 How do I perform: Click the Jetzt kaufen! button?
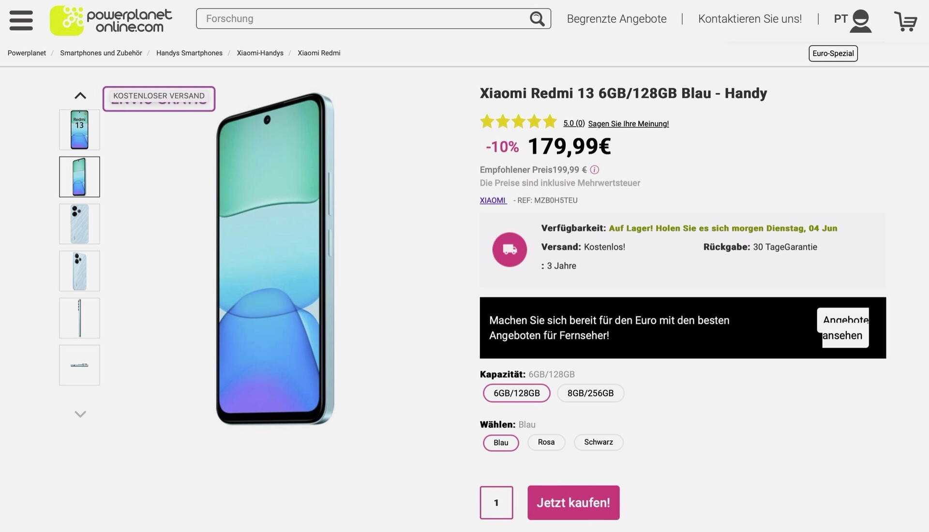pos(573,502)
